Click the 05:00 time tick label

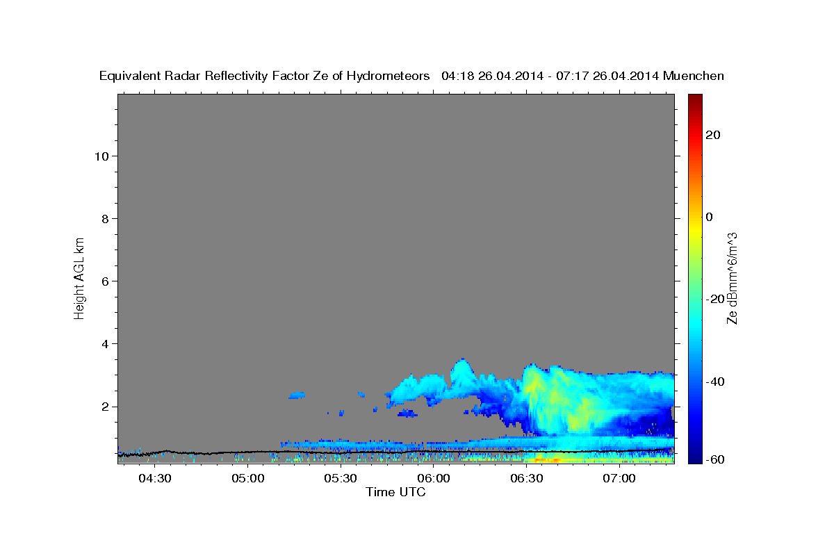[x=248, y=478]
